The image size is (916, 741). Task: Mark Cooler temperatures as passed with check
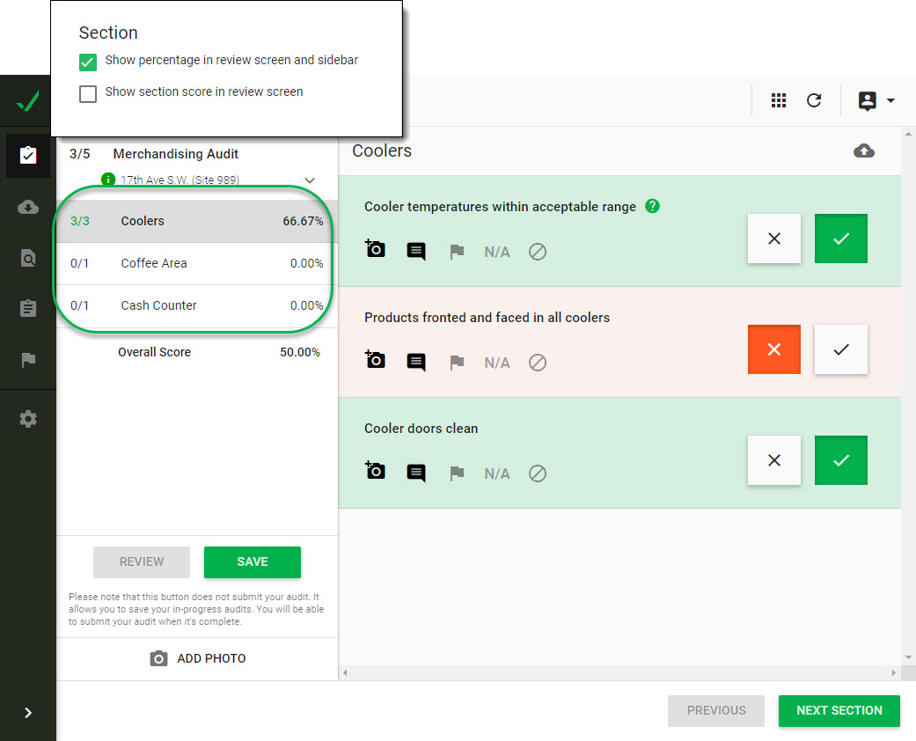[840, 238]
